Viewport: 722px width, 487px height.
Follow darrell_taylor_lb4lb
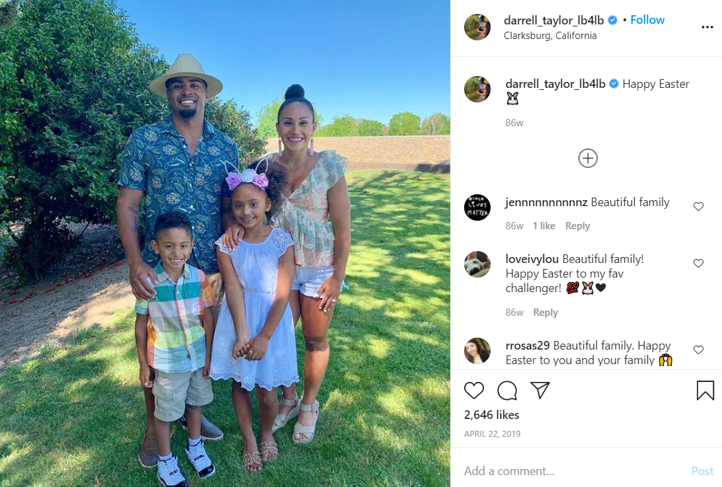tap(647, 20)
